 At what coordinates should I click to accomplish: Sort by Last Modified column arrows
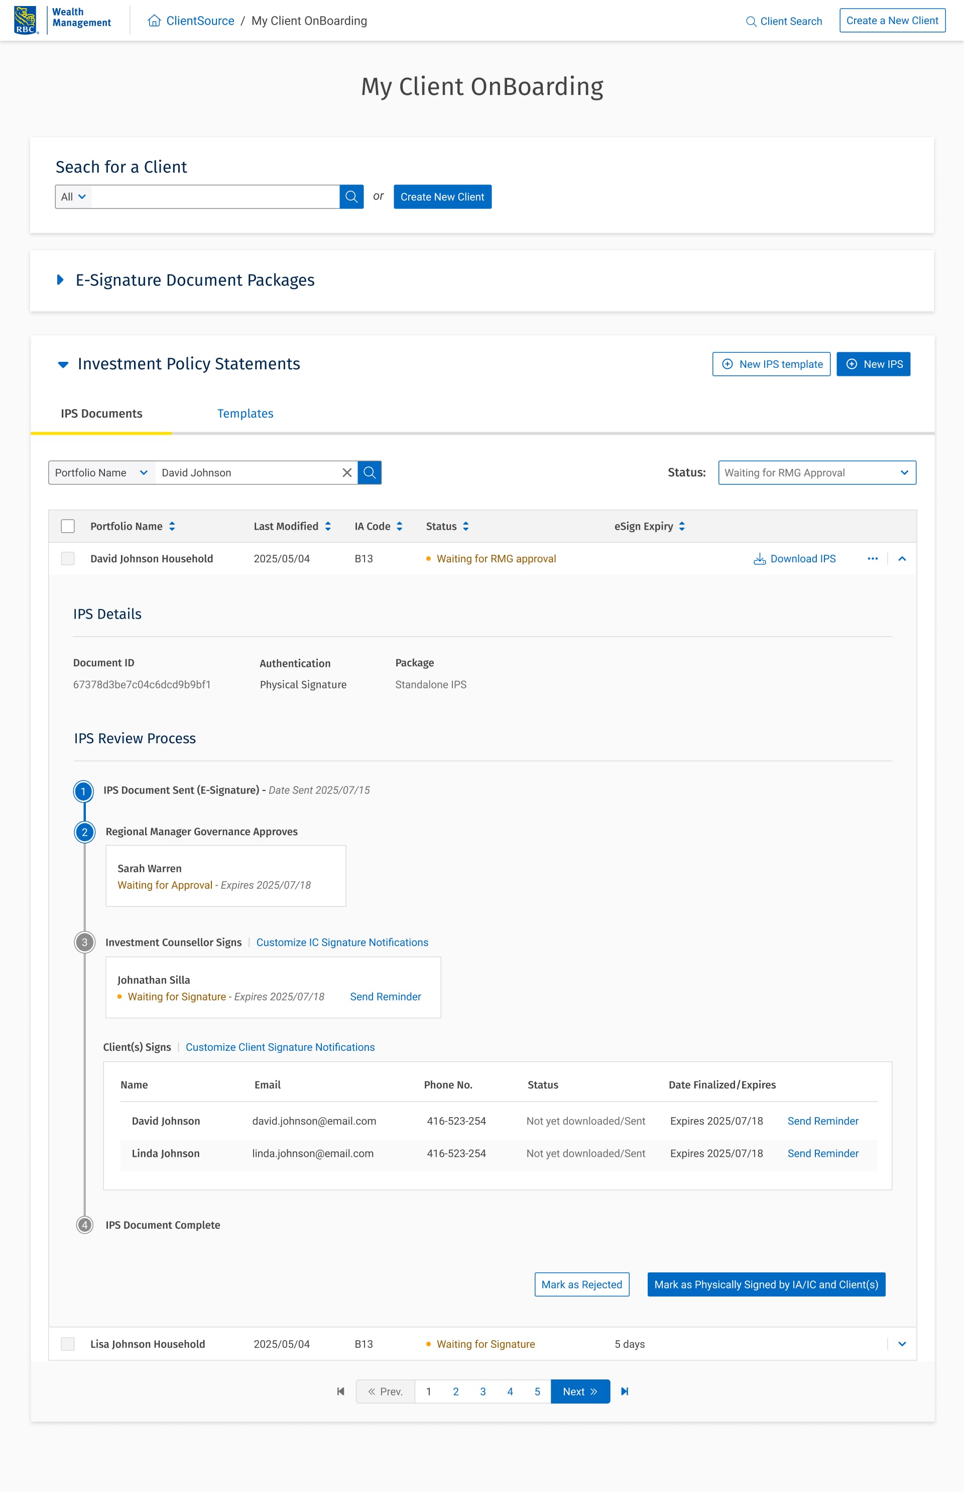(327, 526)
